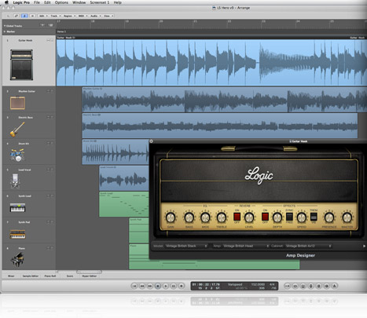
Task: Click the Presence knob
Action: point(329,217)
